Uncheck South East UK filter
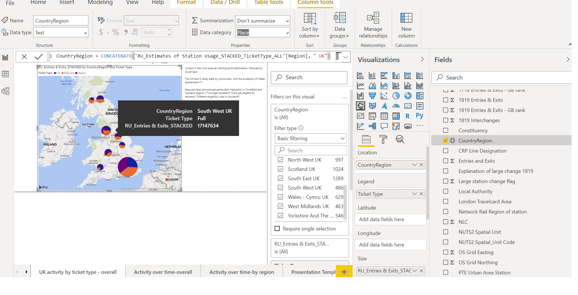The width and height of the screenshot is (578, 295). point(280,179)
